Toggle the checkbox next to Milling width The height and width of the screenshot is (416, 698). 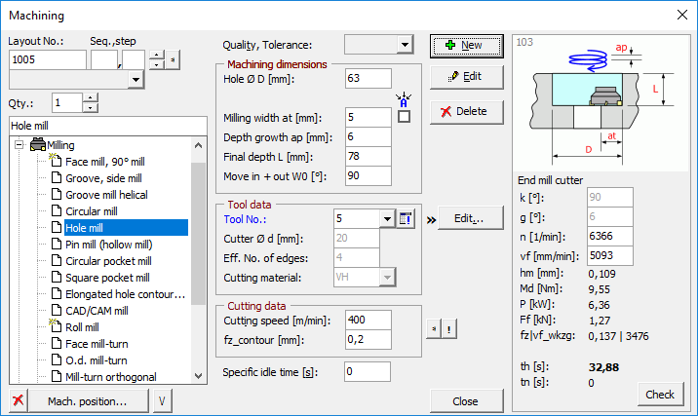pos(404,117)
